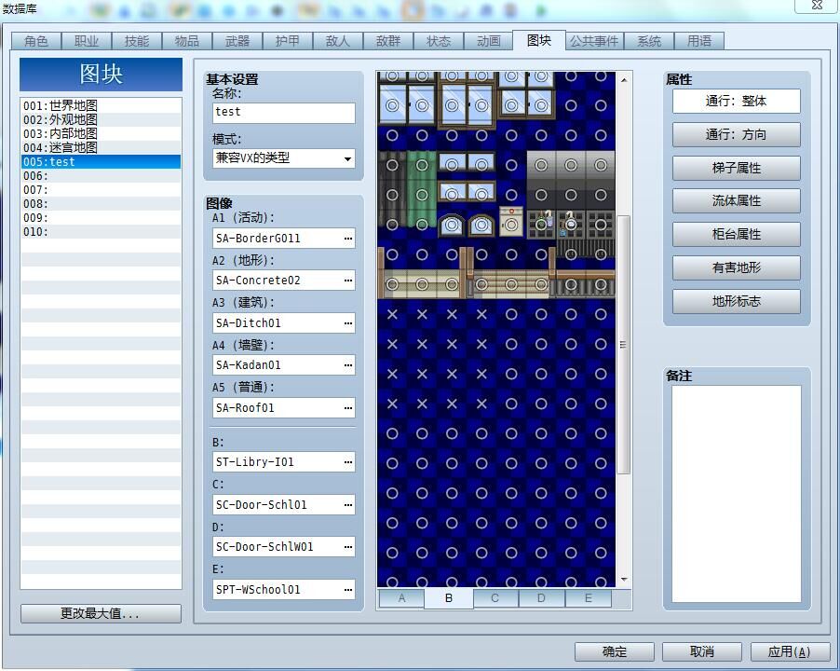Image resolution: width=840 pixels, height=671 pixels.
Task: Switch to the 角色 tab
Action: [36, 41]
